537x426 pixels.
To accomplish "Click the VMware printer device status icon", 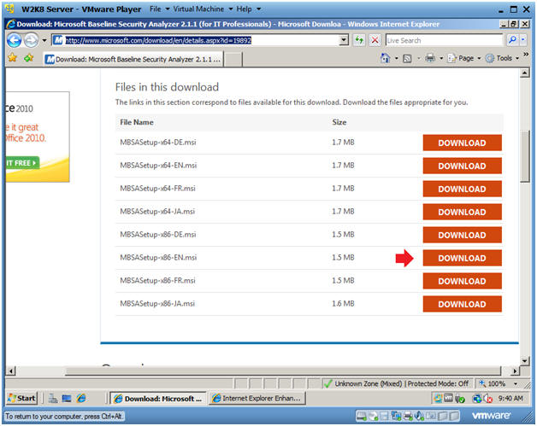I will coord(408,416).
